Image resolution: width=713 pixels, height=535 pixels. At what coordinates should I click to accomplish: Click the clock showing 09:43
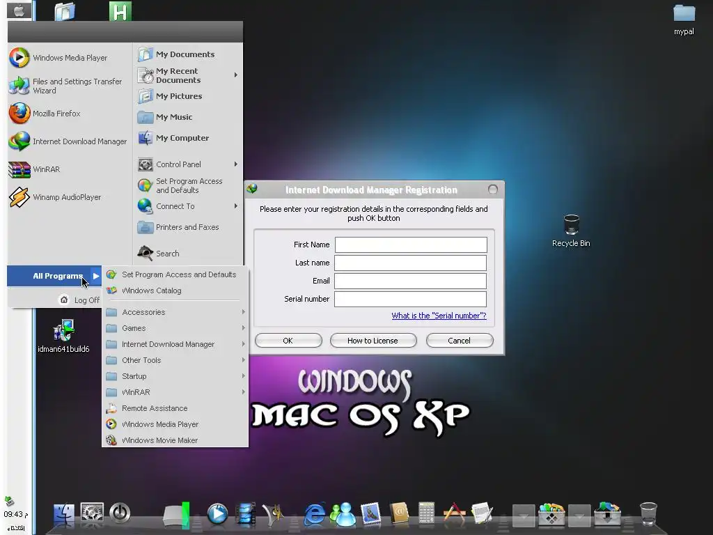pos(15,515)
